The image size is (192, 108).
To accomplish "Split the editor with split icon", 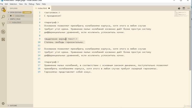I will [184, 8].
